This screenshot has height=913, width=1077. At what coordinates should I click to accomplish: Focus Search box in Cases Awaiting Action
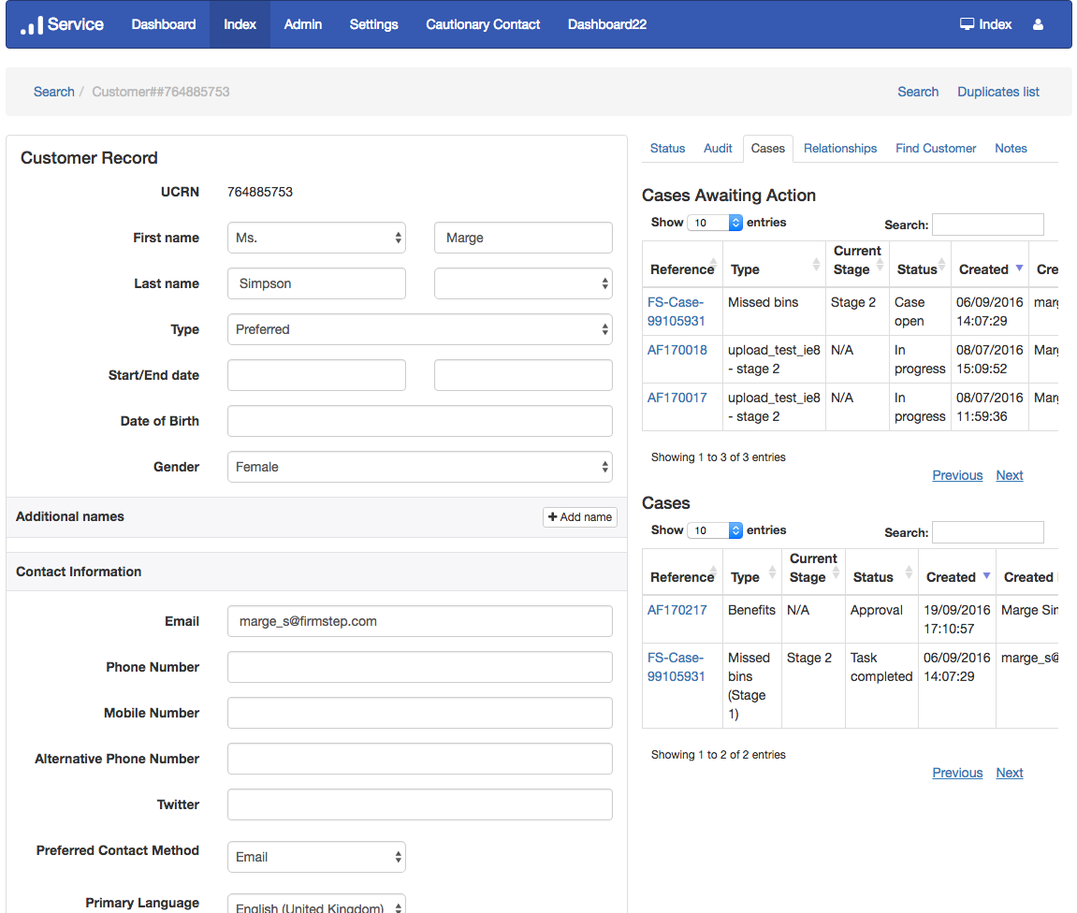tap(988, 225)
